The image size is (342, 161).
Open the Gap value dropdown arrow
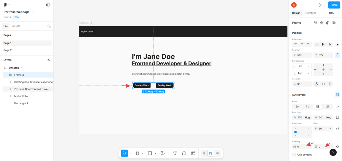pyautogui.click(x=330, y=129)
